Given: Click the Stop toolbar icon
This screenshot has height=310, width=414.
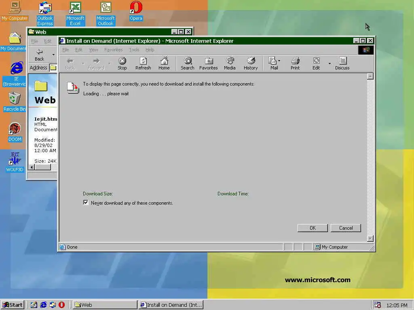Looking at the screenshot, I should [122, 63].
